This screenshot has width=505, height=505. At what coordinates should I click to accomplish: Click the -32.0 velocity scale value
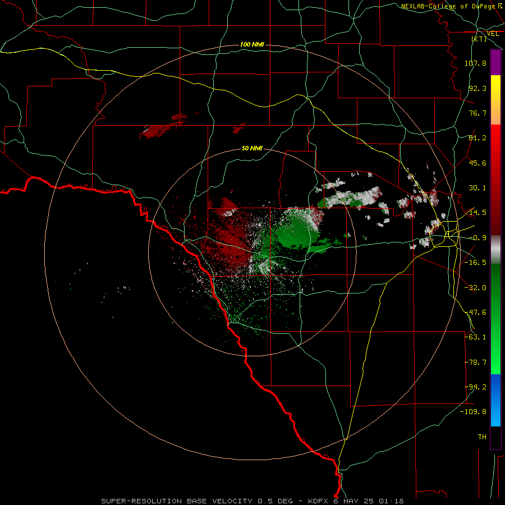tap(475, 288)
